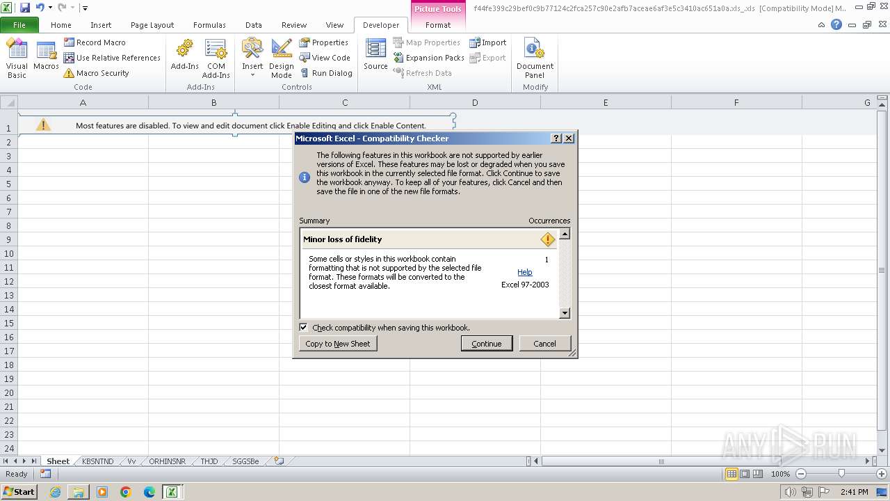Screen dimensions: 890x501
Task: Click the zoom in plus button
Action: point(882,474)
